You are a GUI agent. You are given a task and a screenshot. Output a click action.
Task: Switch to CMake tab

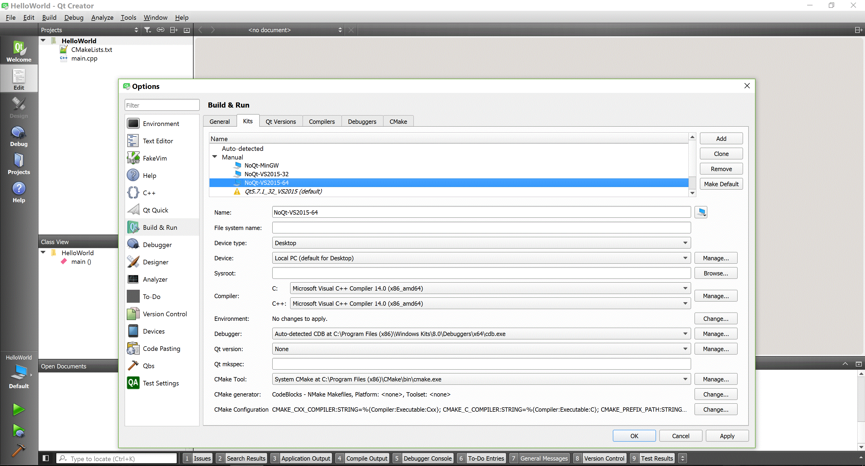pyautogui.click(x=398, y=122)
